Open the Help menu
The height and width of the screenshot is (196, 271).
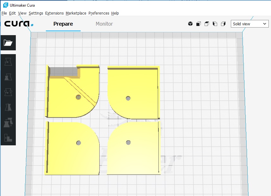pyautogui.click(x=115, y=13)
